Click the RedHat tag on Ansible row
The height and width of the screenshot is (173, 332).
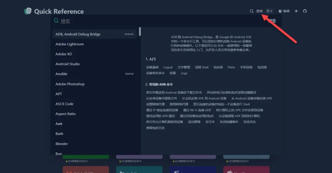click(129, 74)
